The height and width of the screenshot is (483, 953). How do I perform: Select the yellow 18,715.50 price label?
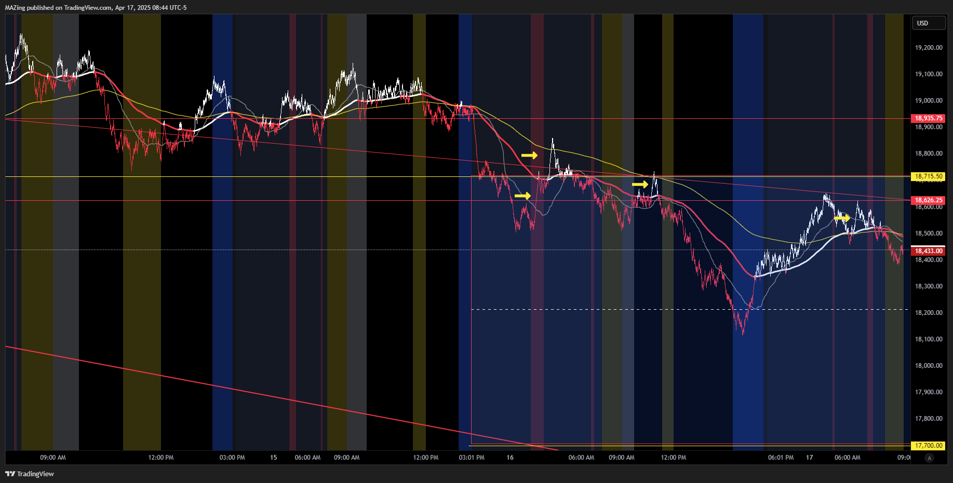click(x=929, y=176)
